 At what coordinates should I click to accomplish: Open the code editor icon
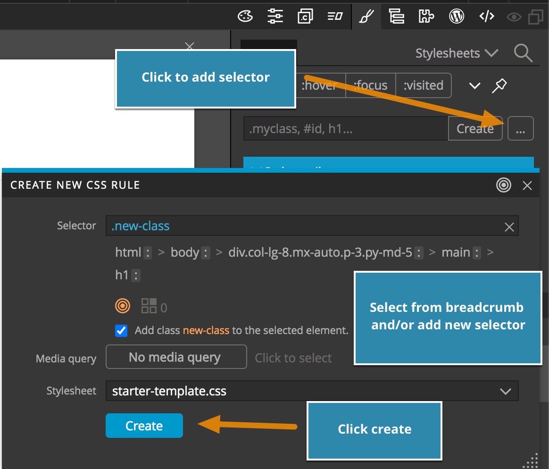[487, 16]
